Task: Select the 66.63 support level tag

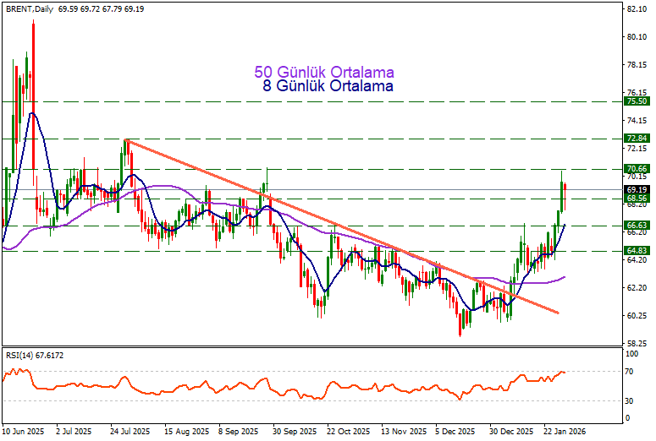Action: (x=637, y=226)
